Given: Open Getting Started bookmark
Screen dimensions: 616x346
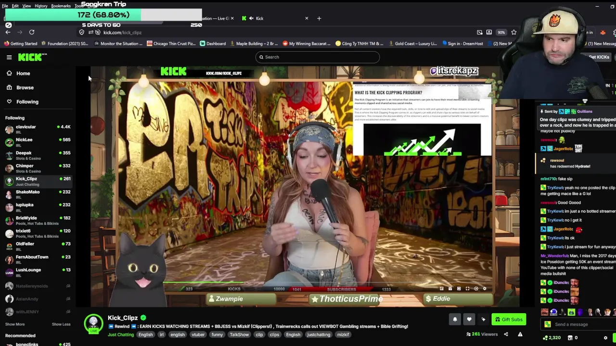Looking at the screenshot, I should (20, 44).
